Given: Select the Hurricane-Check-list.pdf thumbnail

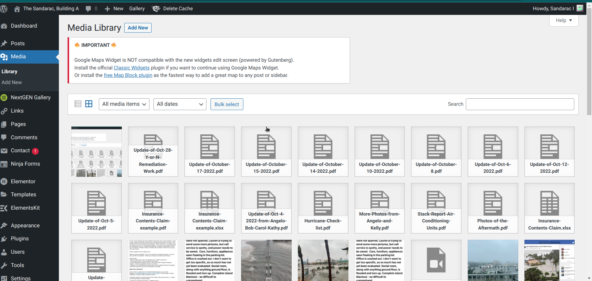Looking at the screenshot, I should (x=323, y=208).
